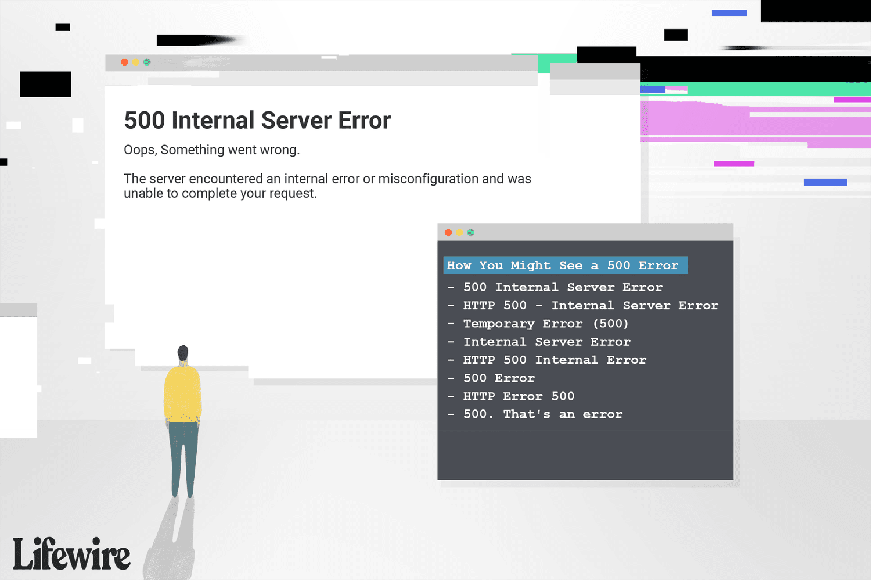
Task: Click the 'How You Might See a 500 Error' header
Action: click(x=566, y=266)
